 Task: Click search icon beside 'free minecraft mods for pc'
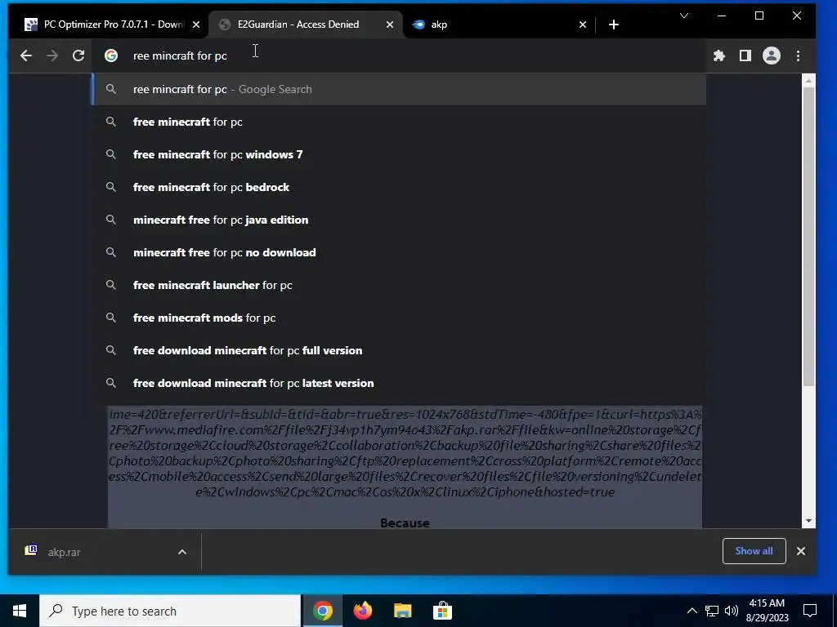click(x=111, y=318)
